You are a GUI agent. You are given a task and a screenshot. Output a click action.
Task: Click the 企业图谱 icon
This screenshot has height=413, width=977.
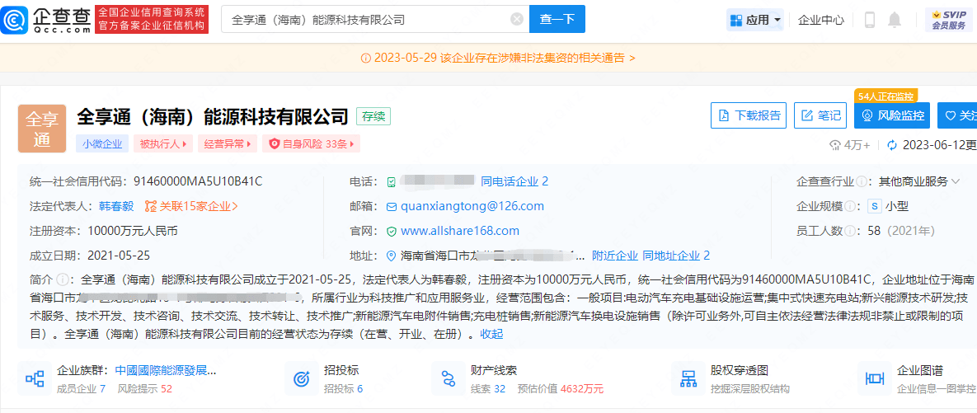pyautogui.click(x=875, y=378)
